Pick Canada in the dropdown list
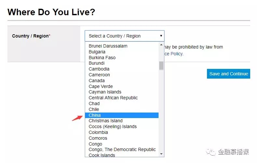This screenshot has height=163, width=257. point(97,81)
